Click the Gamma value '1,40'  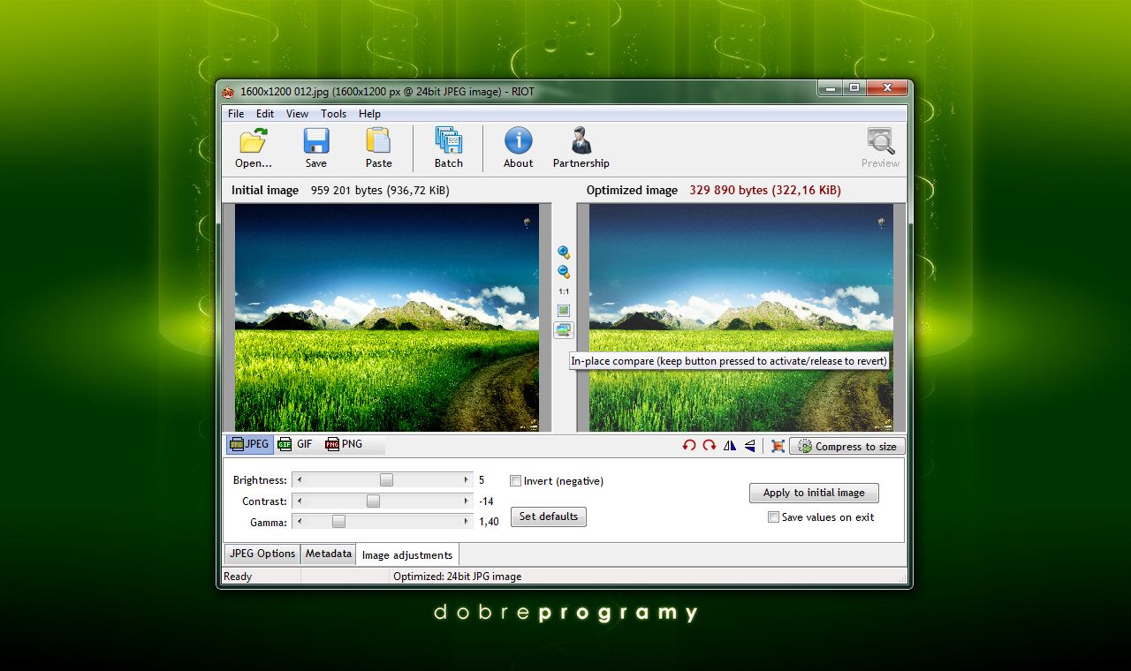coord(489,522)
